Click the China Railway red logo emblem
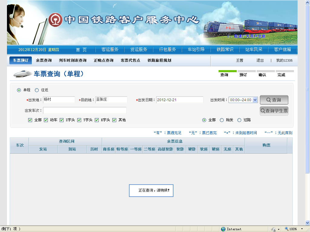The width and height of the screenshot is (310, 232). pos(56,20)
